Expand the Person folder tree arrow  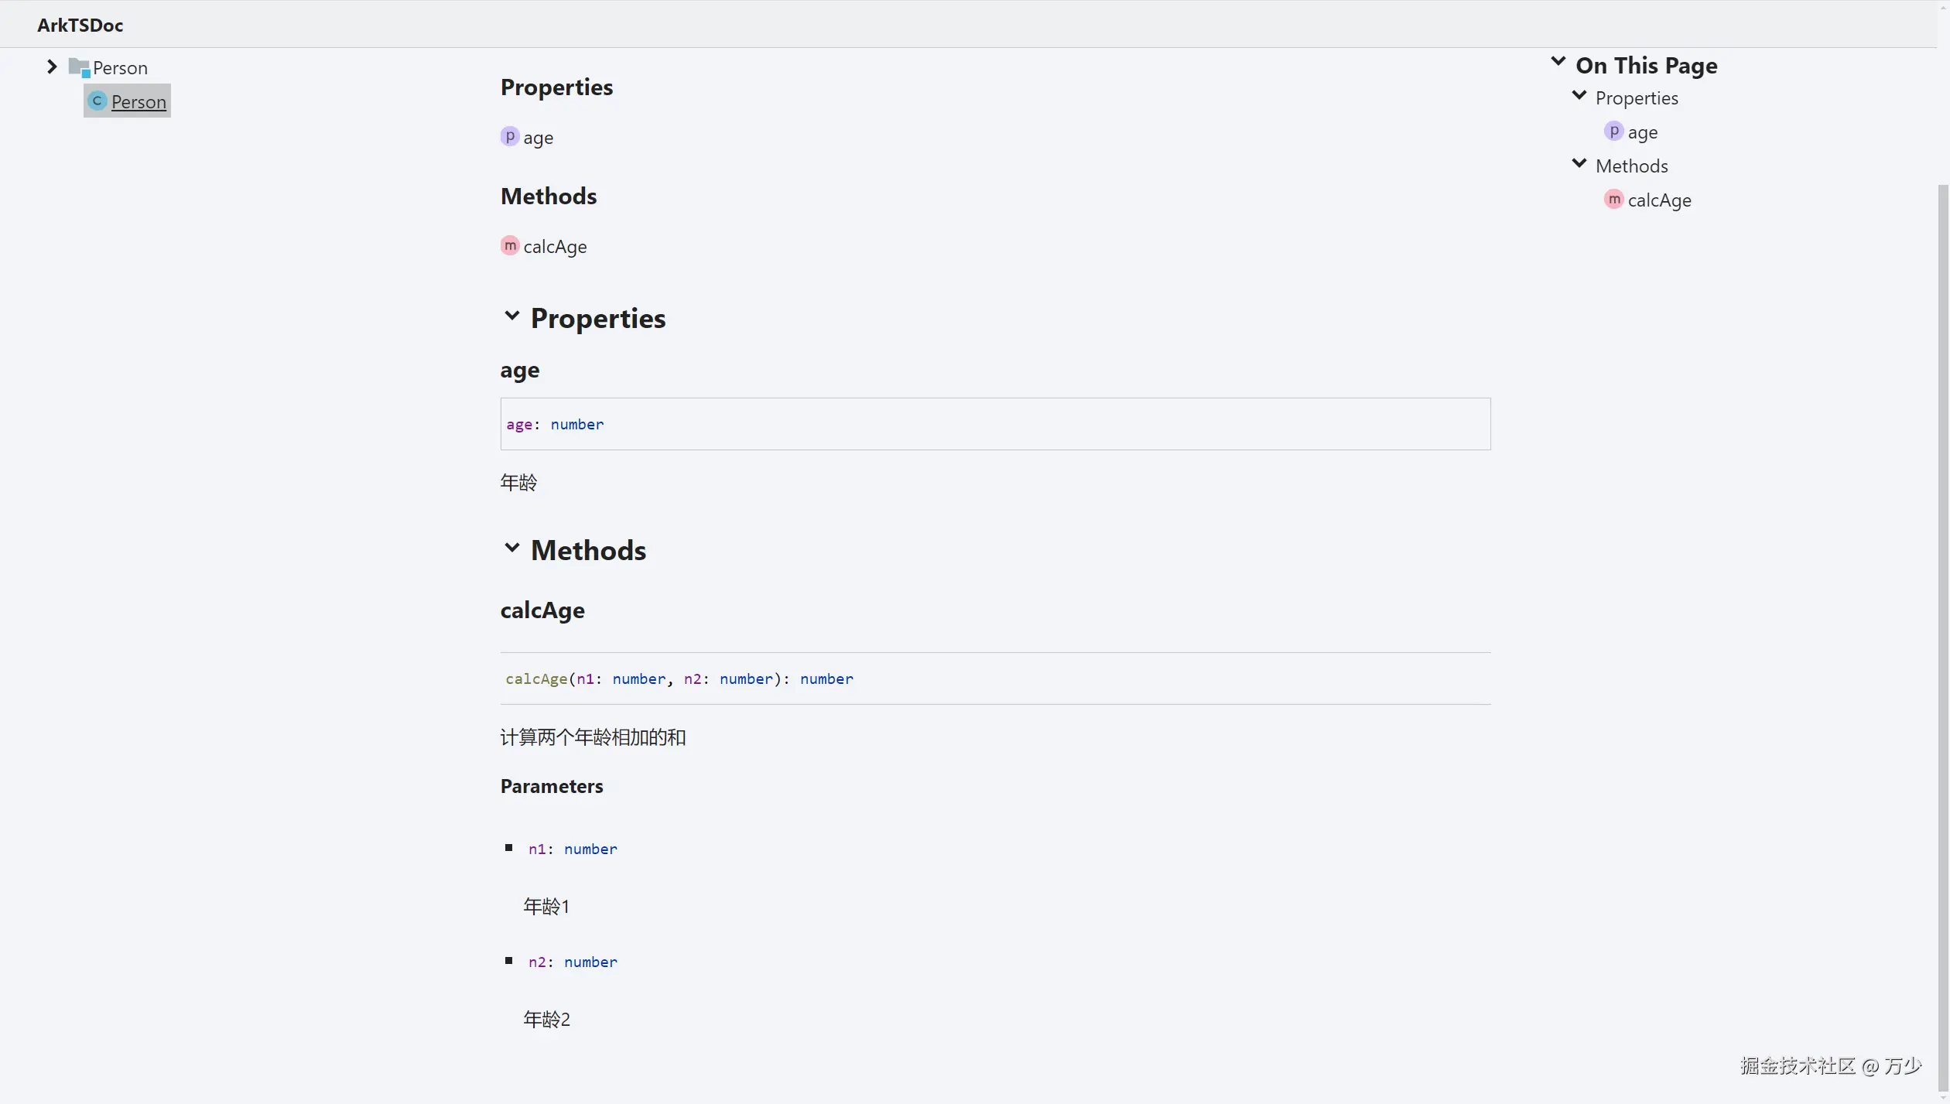[52, 67]
